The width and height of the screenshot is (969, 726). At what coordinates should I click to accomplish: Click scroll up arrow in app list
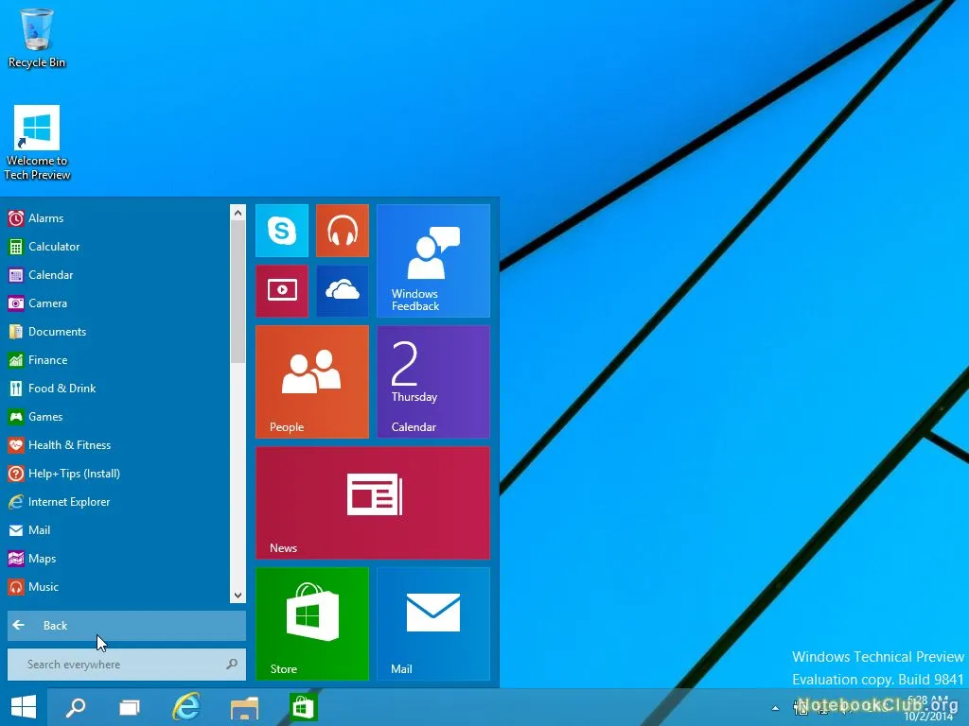[x=238, y=213]
